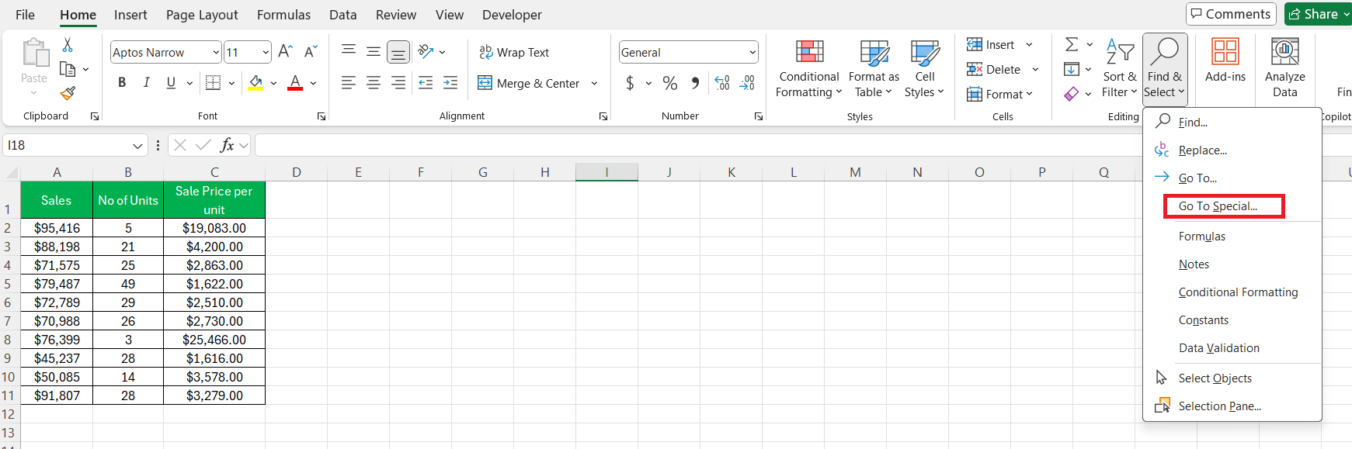The width and height of the screenshot is (1352, 449).
Task: Open Cell Styles dropdown
Action: pyautogui.click(x=924, y=68)
